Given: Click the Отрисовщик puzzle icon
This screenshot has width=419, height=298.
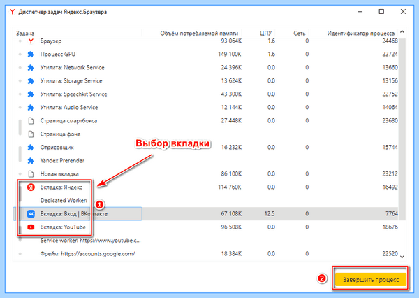Looking at the screenshot, I should click(x=31, y=148).
